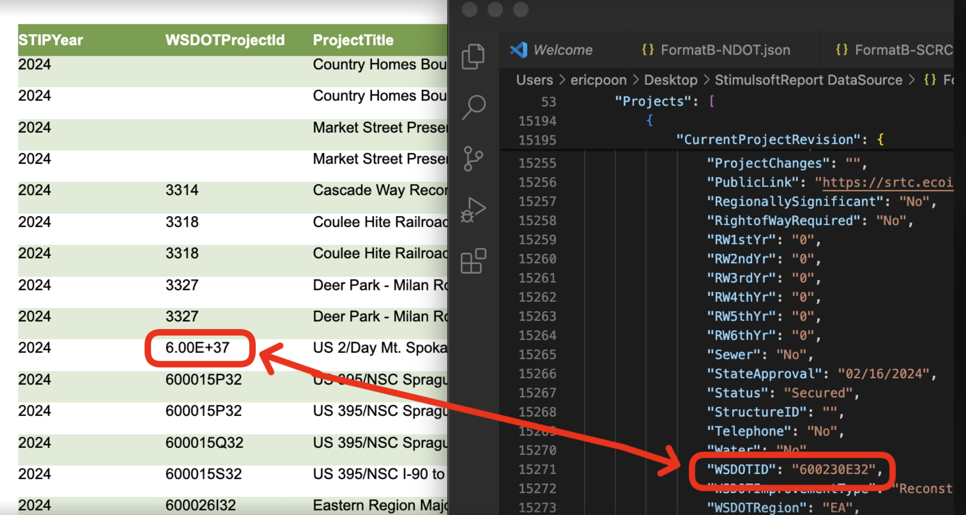966x515 pixels.
Task: Click the JSON braces icon on FormatB-NDOT tab
Action: pyautogui.click(x=648, y=49)
